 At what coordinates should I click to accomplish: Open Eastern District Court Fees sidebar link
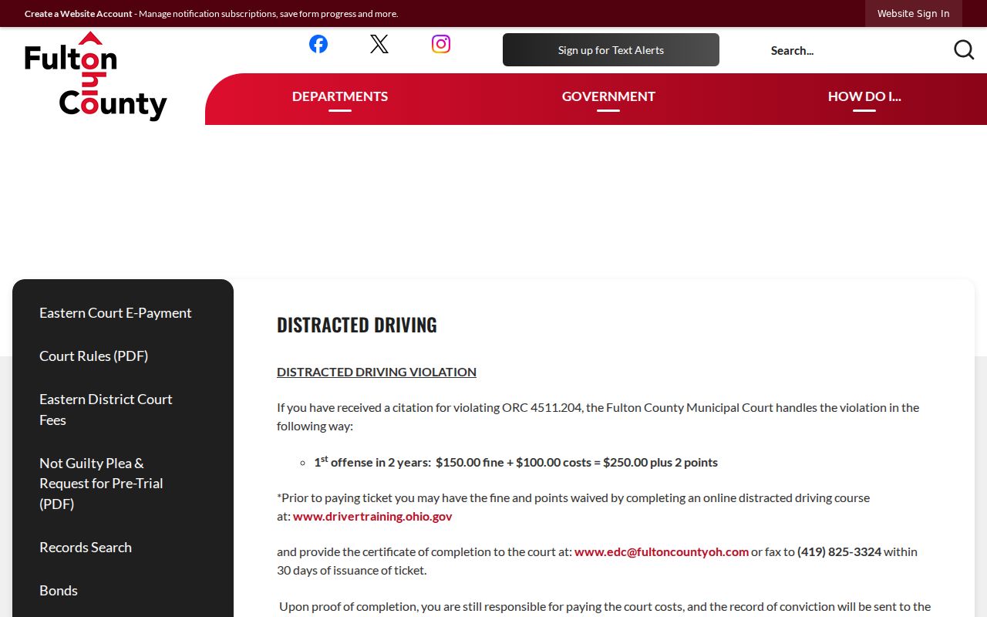[106, 410]
